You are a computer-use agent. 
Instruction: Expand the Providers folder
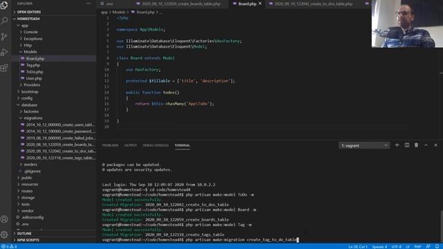pos(54,84)
